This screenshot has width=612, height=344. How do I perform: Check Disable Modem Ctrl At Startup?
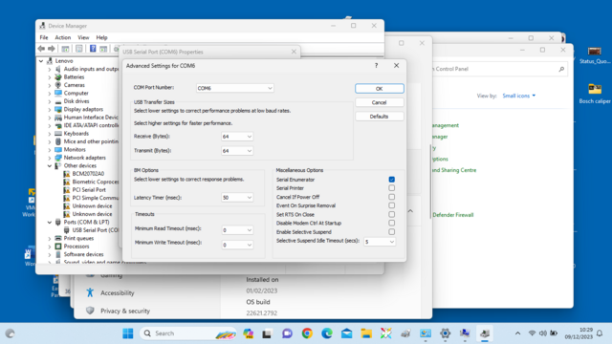(x=391, y=223)
